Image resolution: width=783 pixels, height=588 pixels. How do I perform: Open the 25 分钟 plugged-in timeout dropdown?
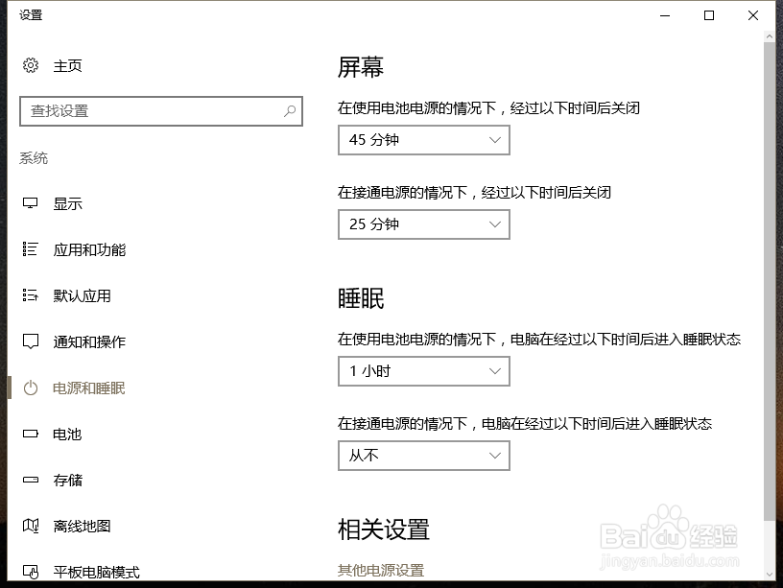(423, 224)
